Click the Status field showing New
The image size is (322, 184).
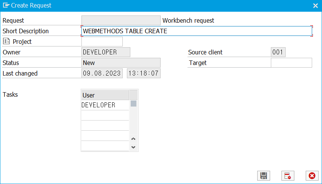tap(121, 63)
